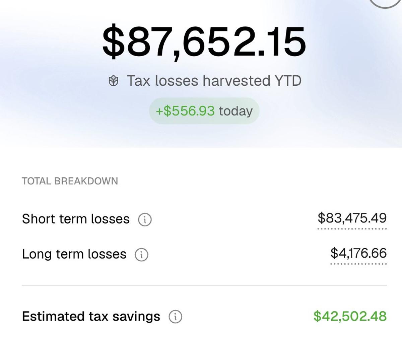Click the TOTAL BREAKDOWN section label
The width and height of the screenshot is (402, 343).
[x=70, y=181]
